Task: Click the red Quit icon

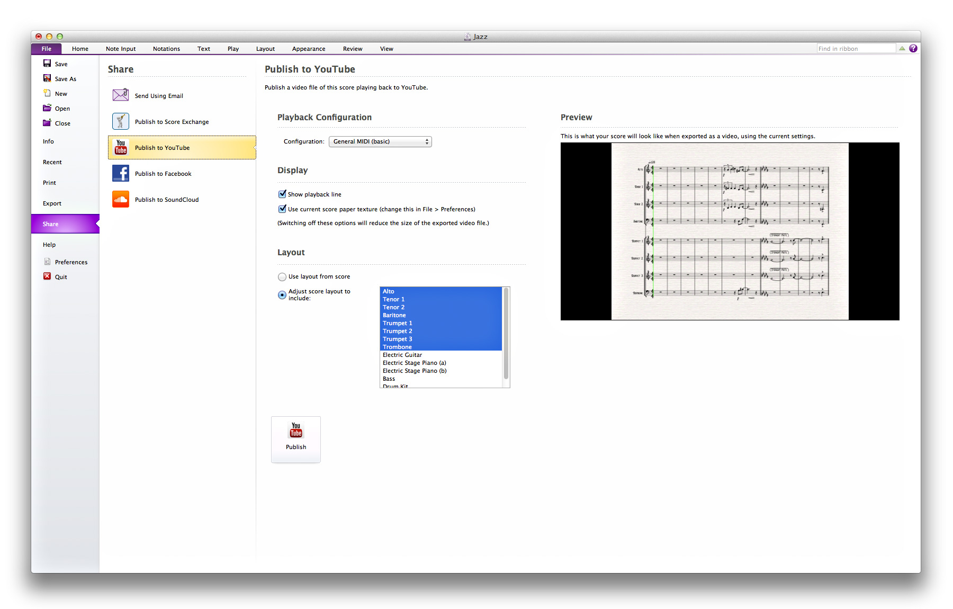Action: pos(47,276)
